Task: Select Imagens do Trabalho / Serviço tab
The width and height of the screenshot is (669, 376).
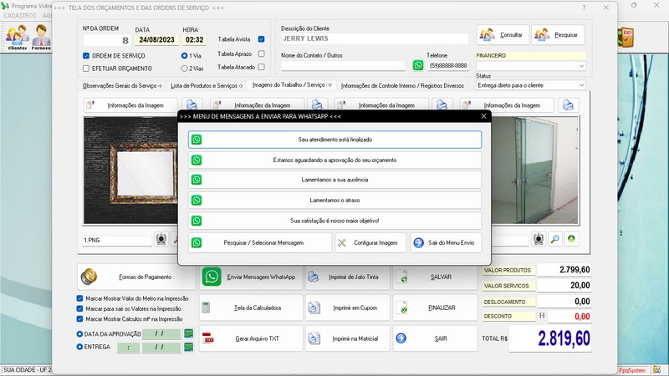Action: pos(292,85)
